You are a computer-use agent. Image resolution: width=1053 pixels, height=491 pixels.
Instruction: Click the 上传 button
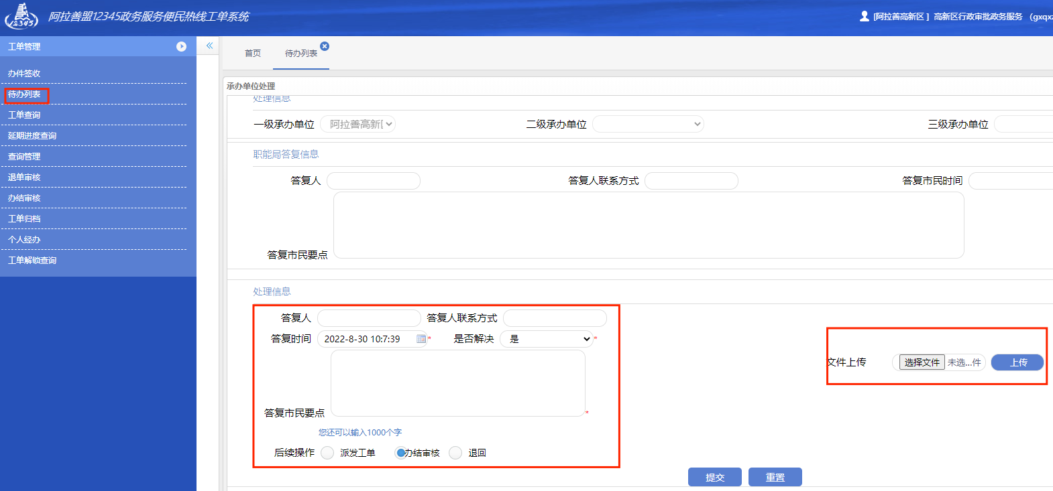point(1017,362)
